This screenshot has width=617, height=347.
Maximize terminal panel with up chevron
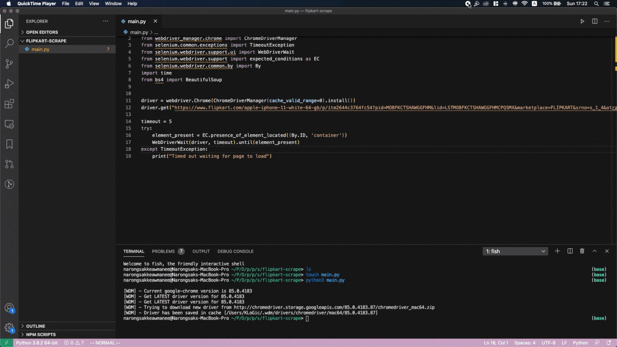pyautogui.click(x=595, y=251)
